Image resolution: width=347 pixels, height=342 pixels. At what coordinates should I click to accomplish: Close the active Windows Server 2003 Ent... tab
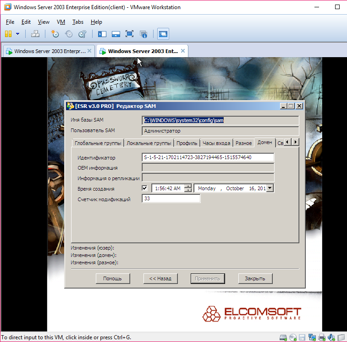(183, 51)
